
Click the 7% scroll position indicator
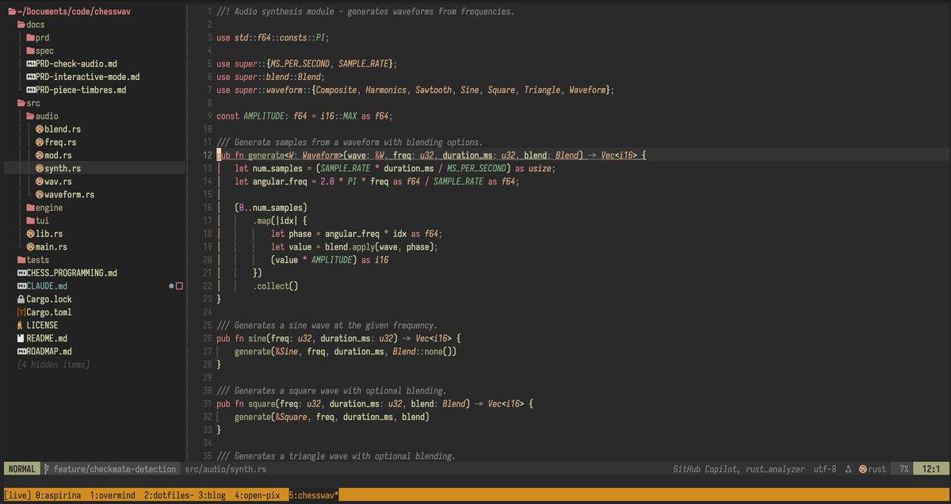point(903,468)
